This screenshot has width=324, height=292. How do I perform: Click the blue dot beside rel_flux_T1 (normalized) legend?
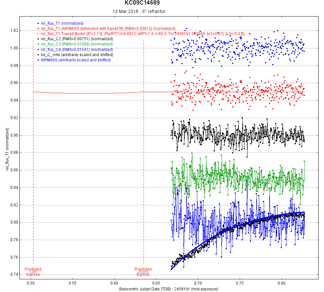pyautogui.click(x=38, y=23)
